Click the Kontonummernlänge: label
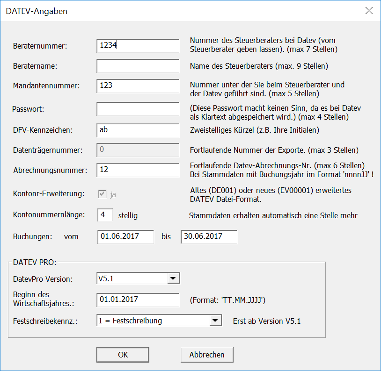Viewport: 381px width, 371px height. click(x=49, y=215)
